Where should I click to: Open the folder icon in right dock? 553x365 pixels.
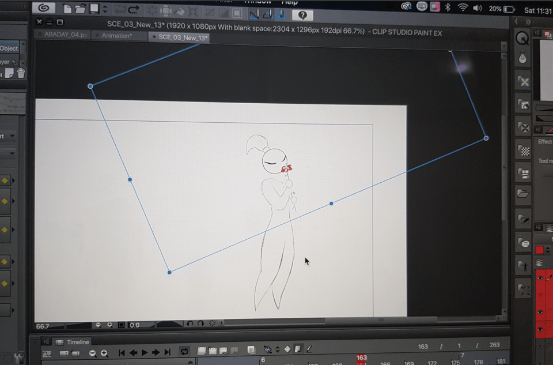(524, 194)
